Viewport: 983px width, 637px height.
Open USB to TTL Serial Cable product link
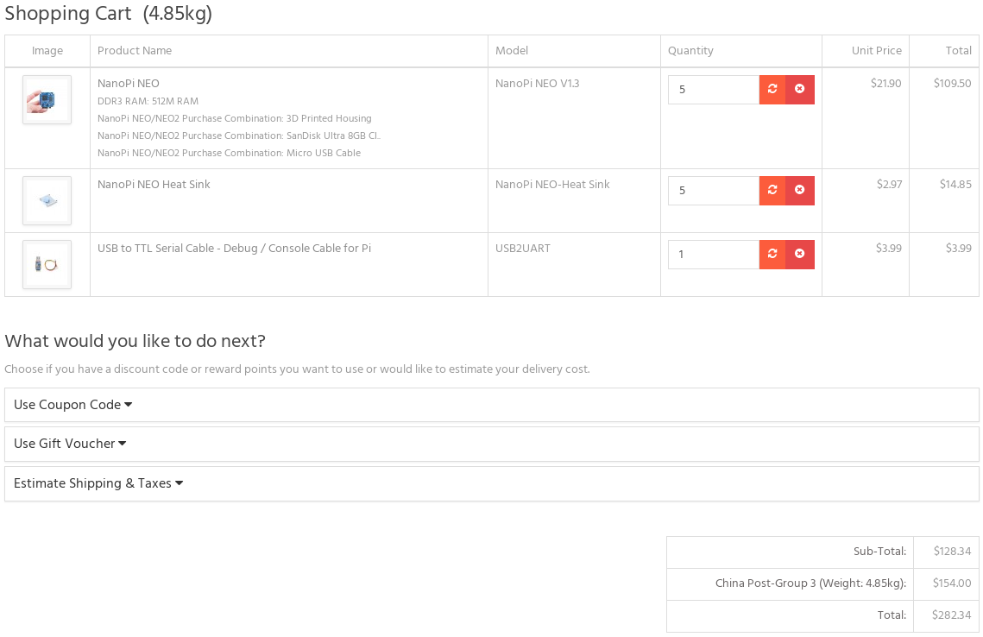tap(234, 249)
